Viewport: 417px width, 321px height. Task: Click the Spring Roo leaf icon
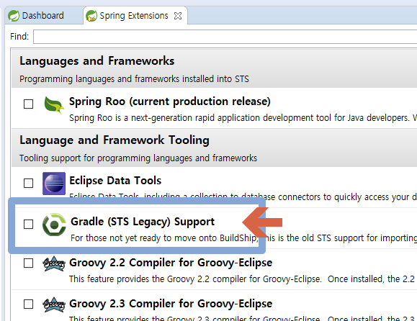(54, 104)
